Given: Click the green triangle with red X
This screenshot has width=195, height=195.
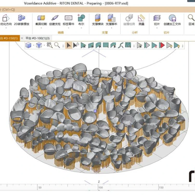Looking at the screenshot, I should coord(154,45).
